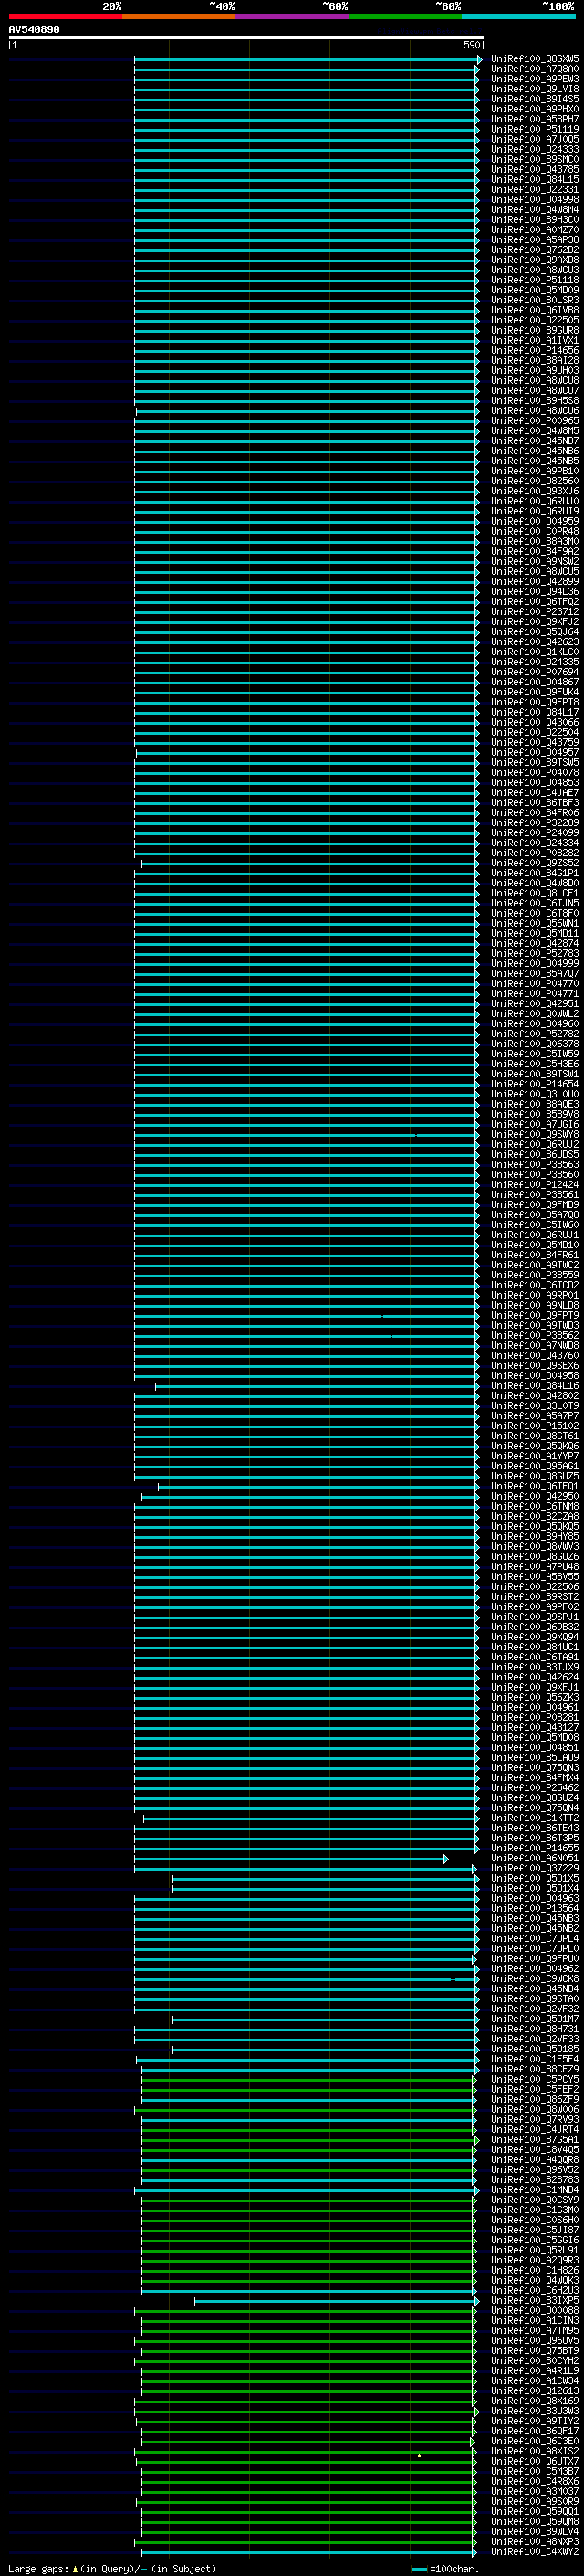Select the UniRef100_Q5RL91 label
This screenshot has width=584, height=2576.
(x=534, y=2250)
